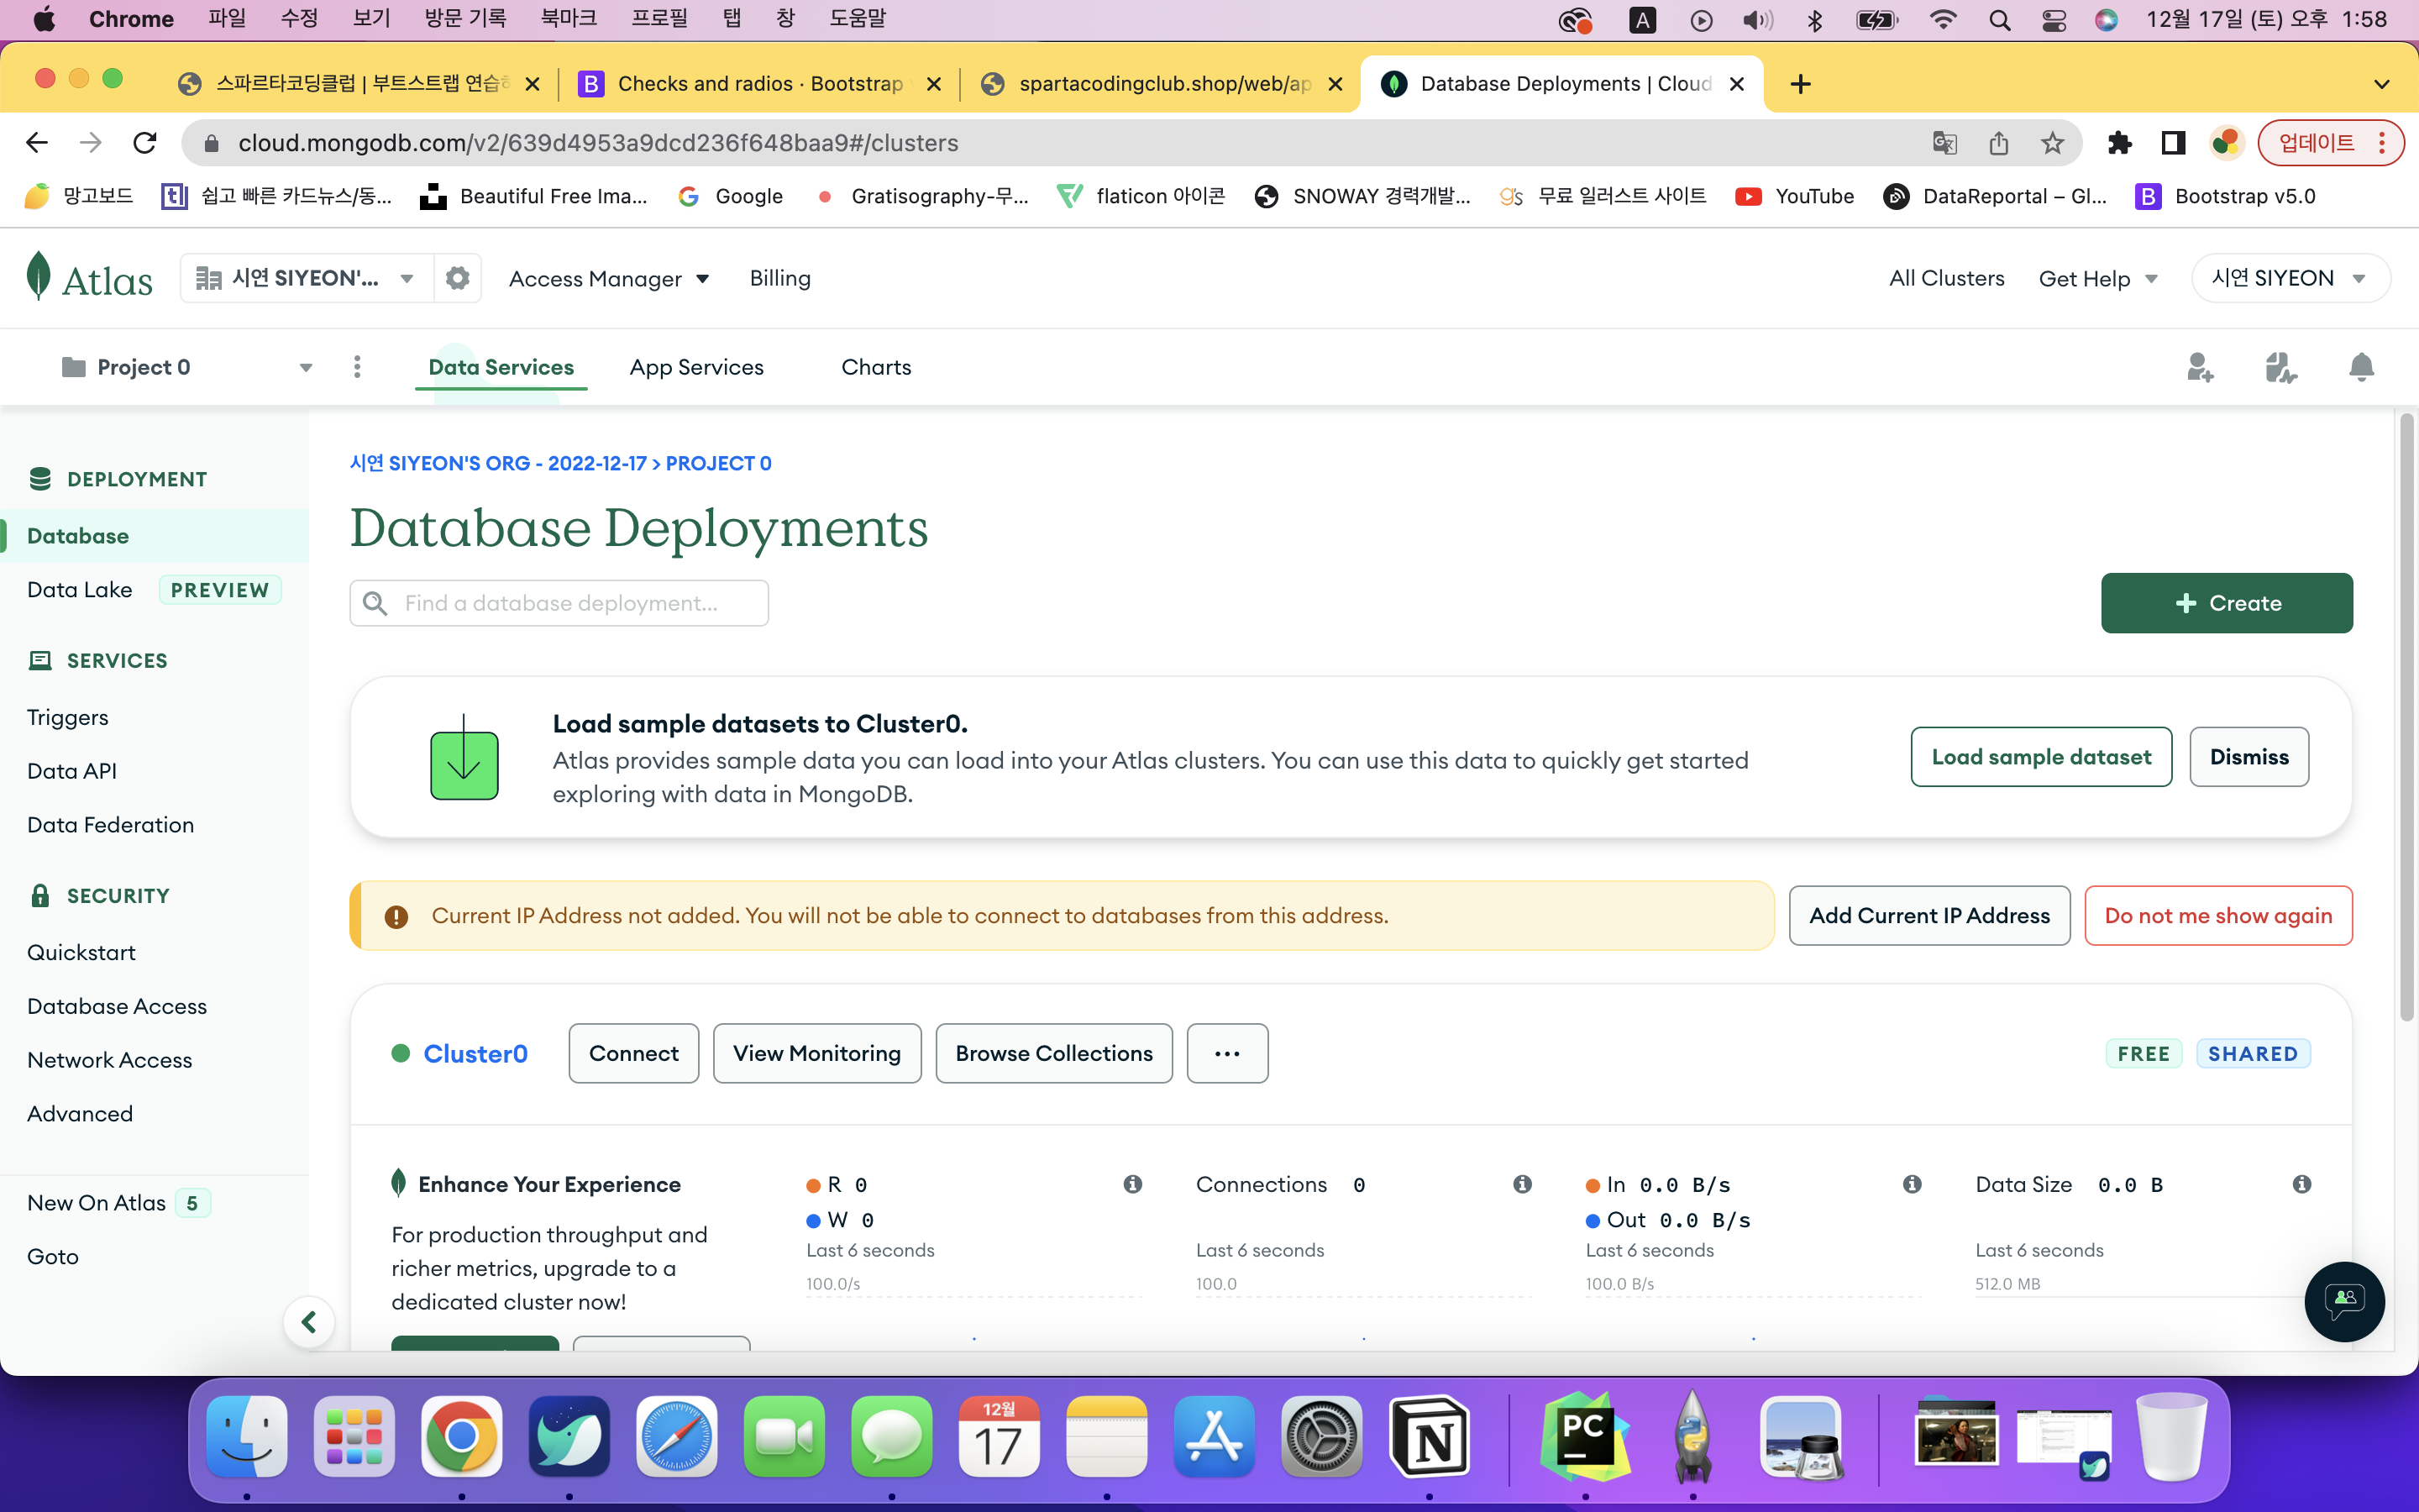Open PyCharm from the Dock
2419x1512 pixels.
[x=1585, y=1436]
